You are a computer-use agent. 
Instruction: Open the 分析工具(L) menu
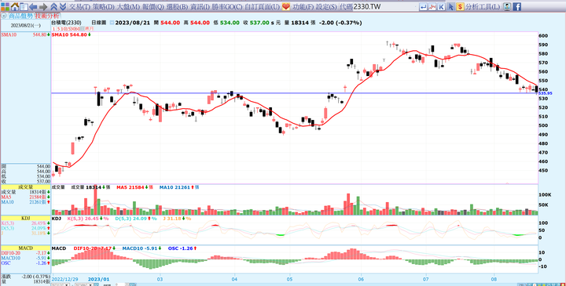483,7
